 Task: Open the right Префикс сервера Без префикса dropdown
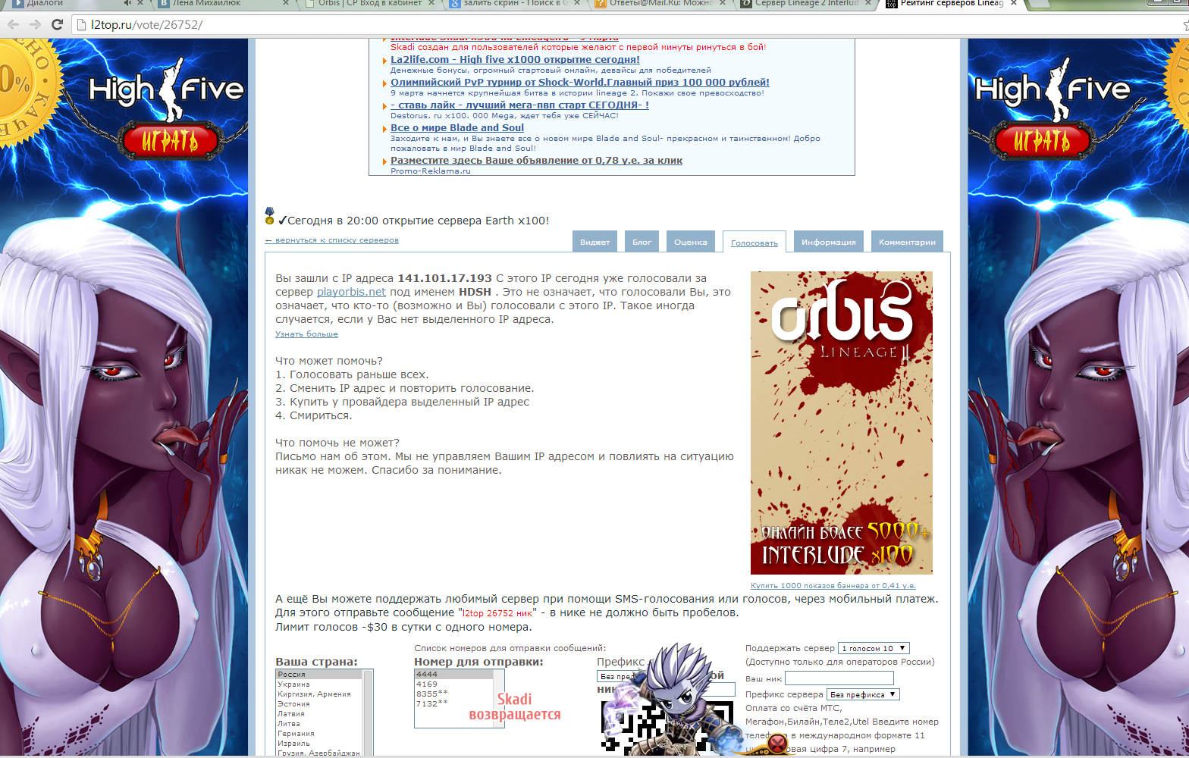click(x=863, y=694)
